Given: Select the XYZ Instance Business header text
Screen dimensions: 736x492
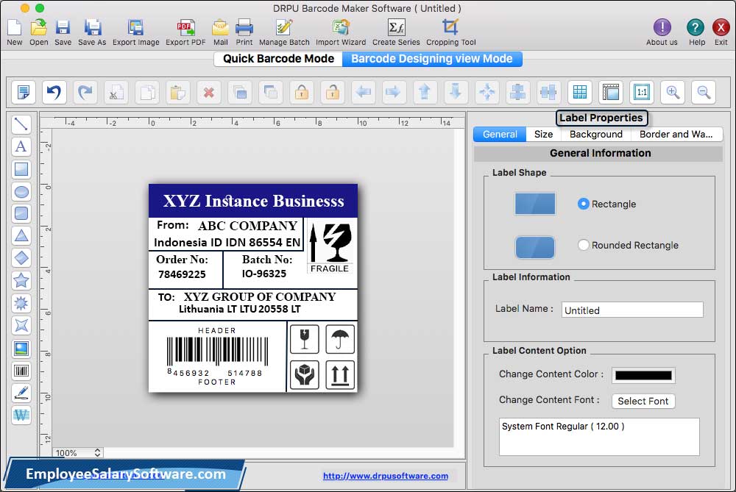Looking at the screenshot, I should [253, 201].
